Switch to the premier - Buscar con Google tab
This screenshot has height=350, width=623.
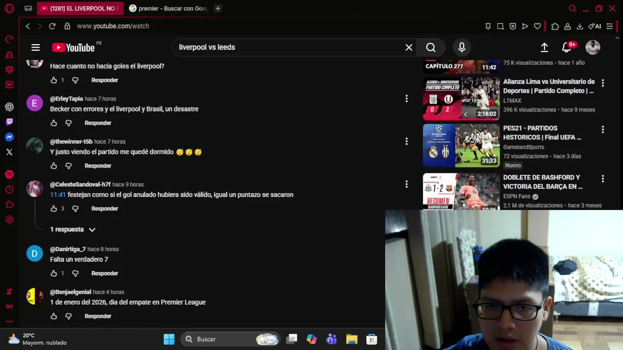[168, 8]
